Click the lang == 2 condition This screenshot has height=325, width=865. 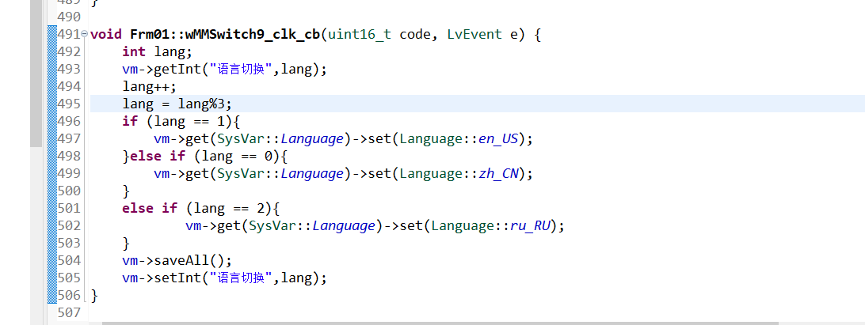(229, 208)
